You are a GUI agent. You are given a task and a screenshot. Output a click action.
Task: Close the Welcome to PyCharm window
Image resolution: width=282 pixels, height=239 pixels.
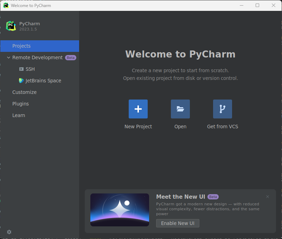273,5
